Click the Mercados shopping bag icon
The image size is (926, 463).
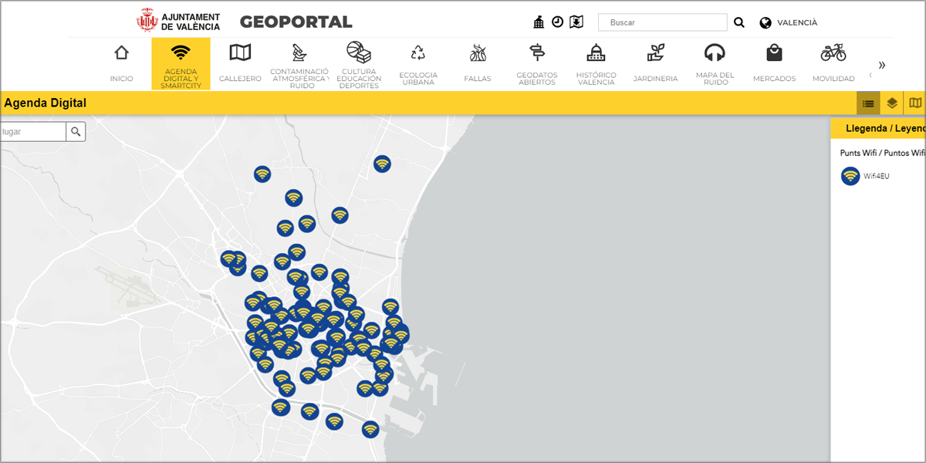(x=774, y=53)
